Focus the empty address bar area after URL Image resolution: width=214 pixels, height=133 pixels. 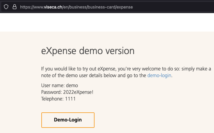tap(173, 7)
